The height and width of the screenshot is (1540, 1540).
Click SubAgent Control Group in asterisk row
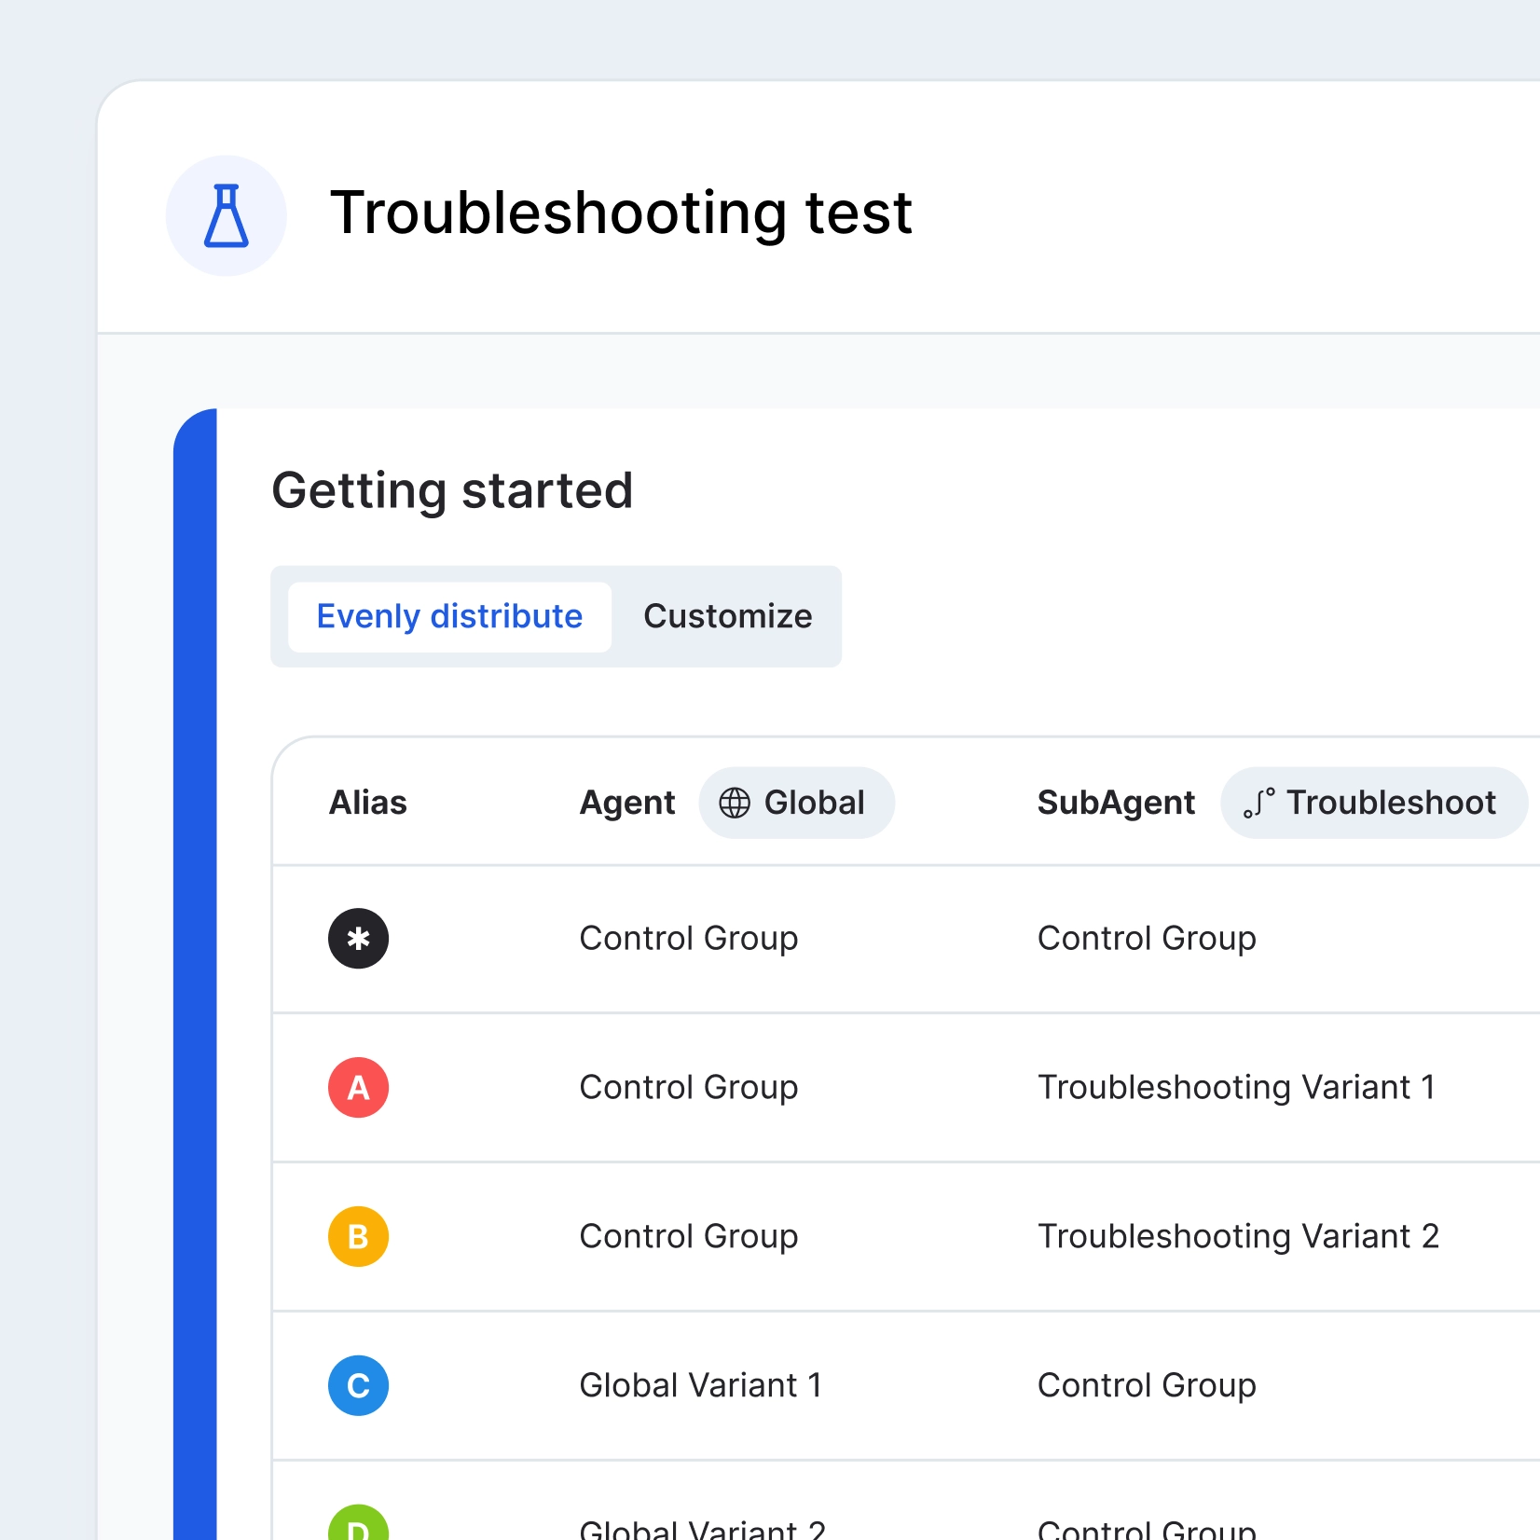[1147, 939]
